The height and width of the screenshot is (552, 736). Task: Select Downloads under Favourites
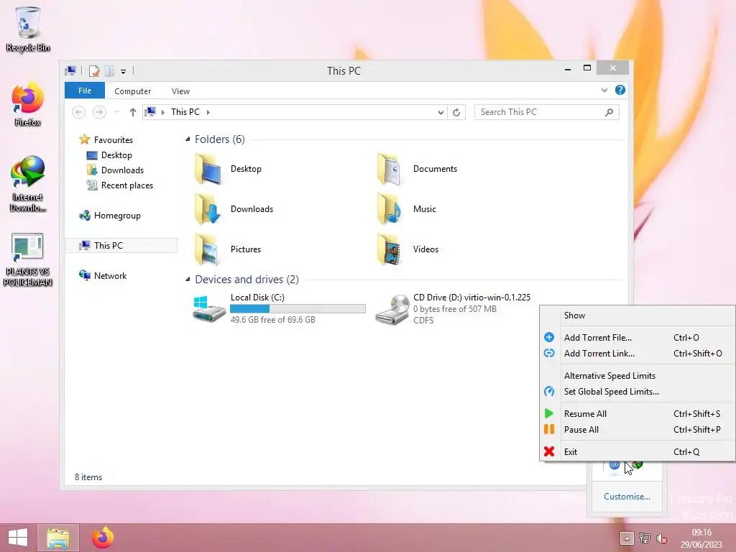(116, 170)
